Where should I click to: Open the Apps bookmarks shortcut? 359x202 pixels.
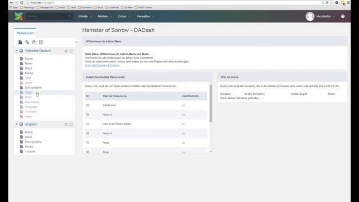14,7
